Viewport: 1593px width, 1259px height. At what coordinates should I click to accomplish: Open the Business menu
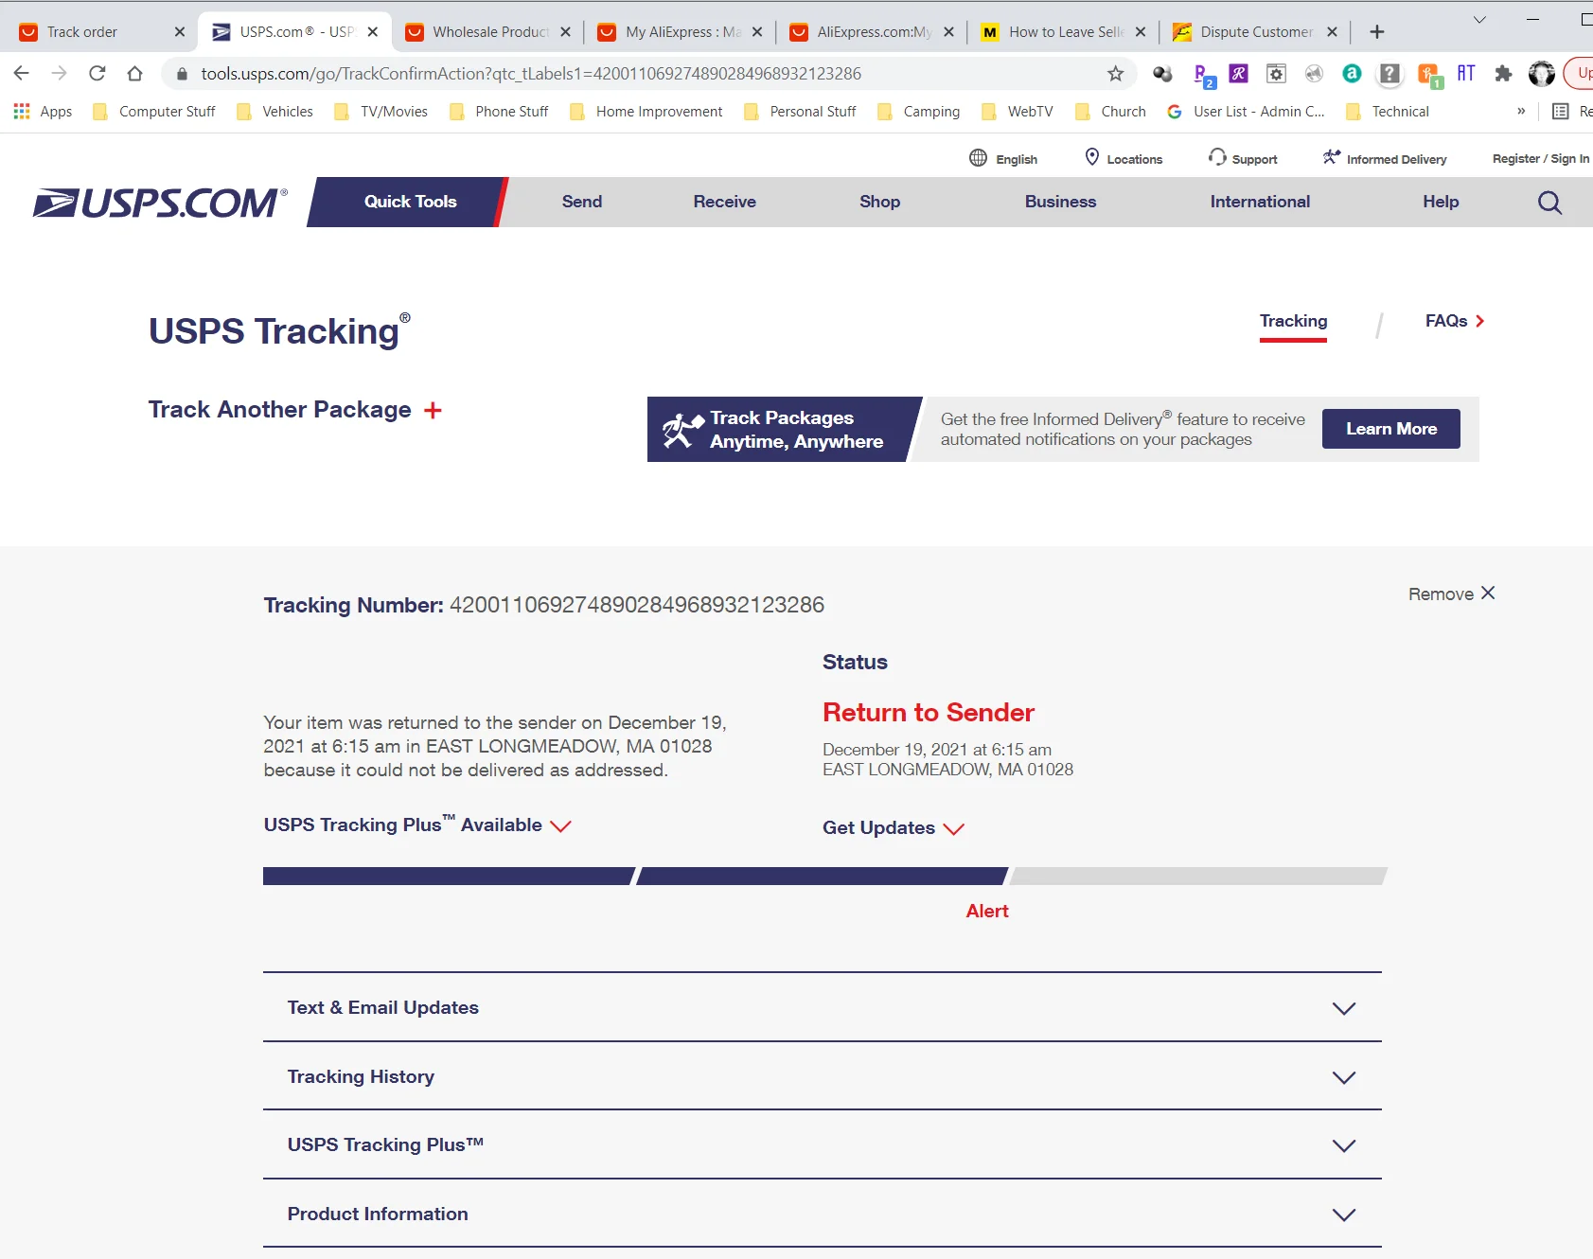tap(1061, 202)
